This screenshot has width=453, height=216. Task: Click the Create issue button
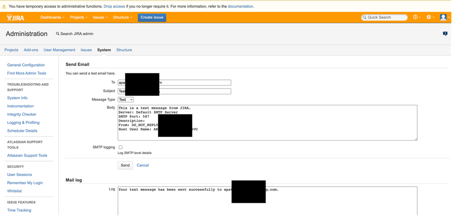click(x=152, y=17)
